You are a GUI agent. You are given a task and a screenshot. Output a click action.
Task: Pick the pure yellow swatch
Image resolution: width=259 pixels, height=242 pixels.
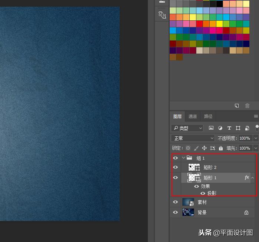click(x=219, y=24)
